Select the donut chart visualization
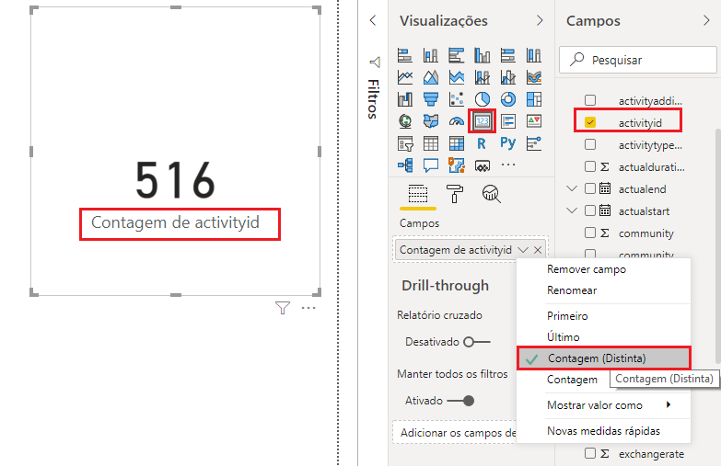Viewport: 721px width, 466px height. [507, 99]
